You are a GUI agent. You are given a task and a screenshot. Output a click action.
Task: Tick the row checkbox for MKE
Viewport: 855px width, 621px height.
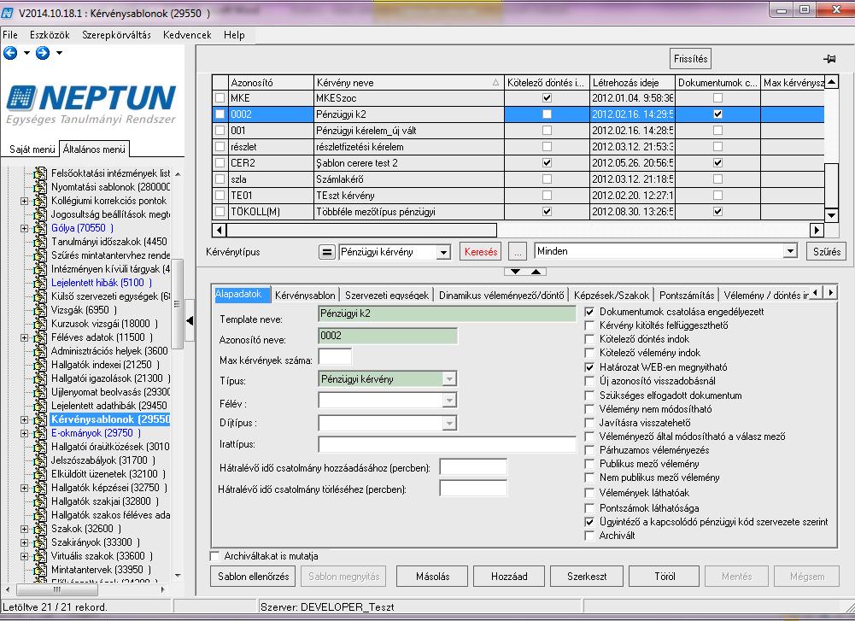(220, 98)
